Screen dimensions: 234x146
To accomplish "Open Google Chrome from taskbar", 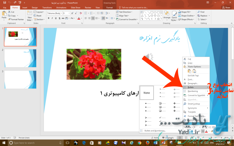I will point(139,143).
